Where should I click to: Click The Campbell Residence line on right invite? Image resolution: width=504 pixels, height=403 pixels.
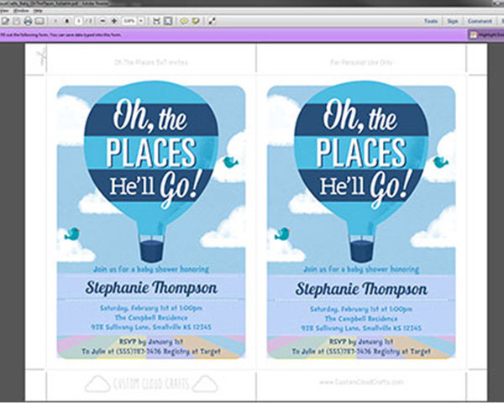tap(361, 319)
